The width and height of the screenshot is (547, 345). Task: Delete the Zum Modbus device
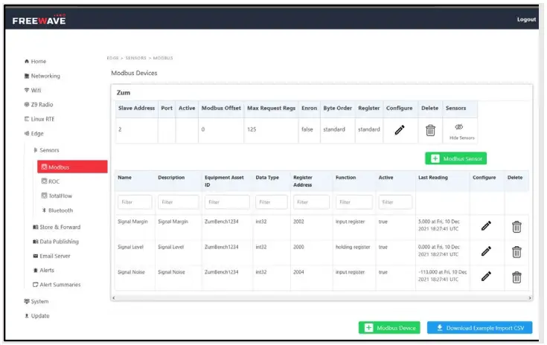(430, 130)
